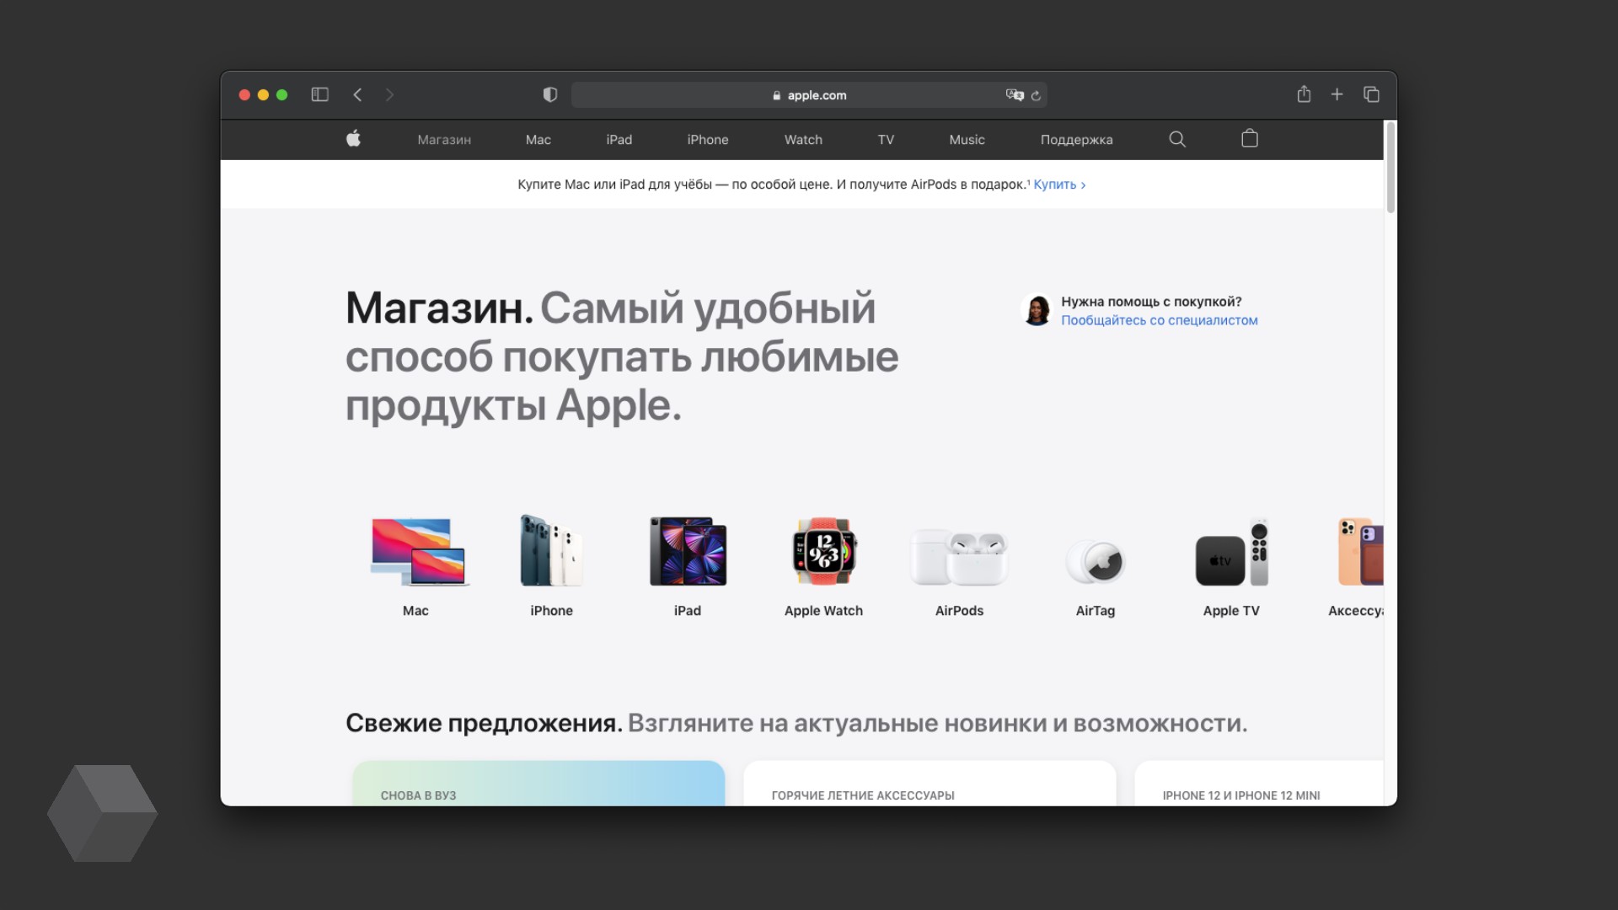Select the iPhone product image
Screen dimensions: 1618x910
click(x=551, y=550)
